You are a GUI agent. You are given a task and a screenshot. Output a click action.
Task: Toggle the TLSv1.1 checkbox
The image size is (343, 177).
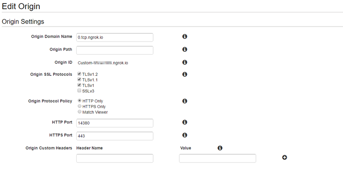point(79,80)
